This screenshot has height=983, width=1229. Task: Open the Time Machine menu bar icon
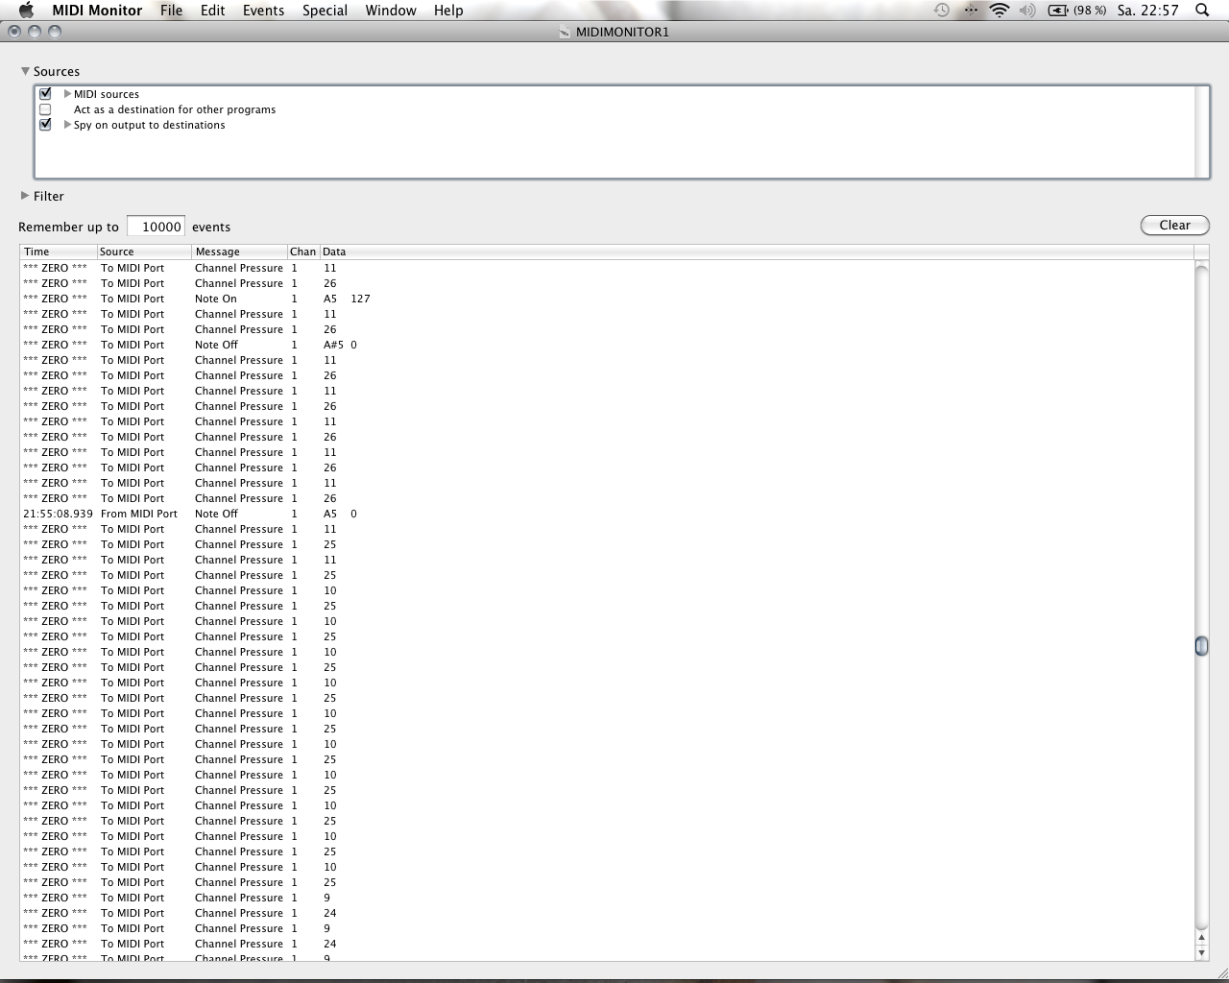(x=942, y=11)
